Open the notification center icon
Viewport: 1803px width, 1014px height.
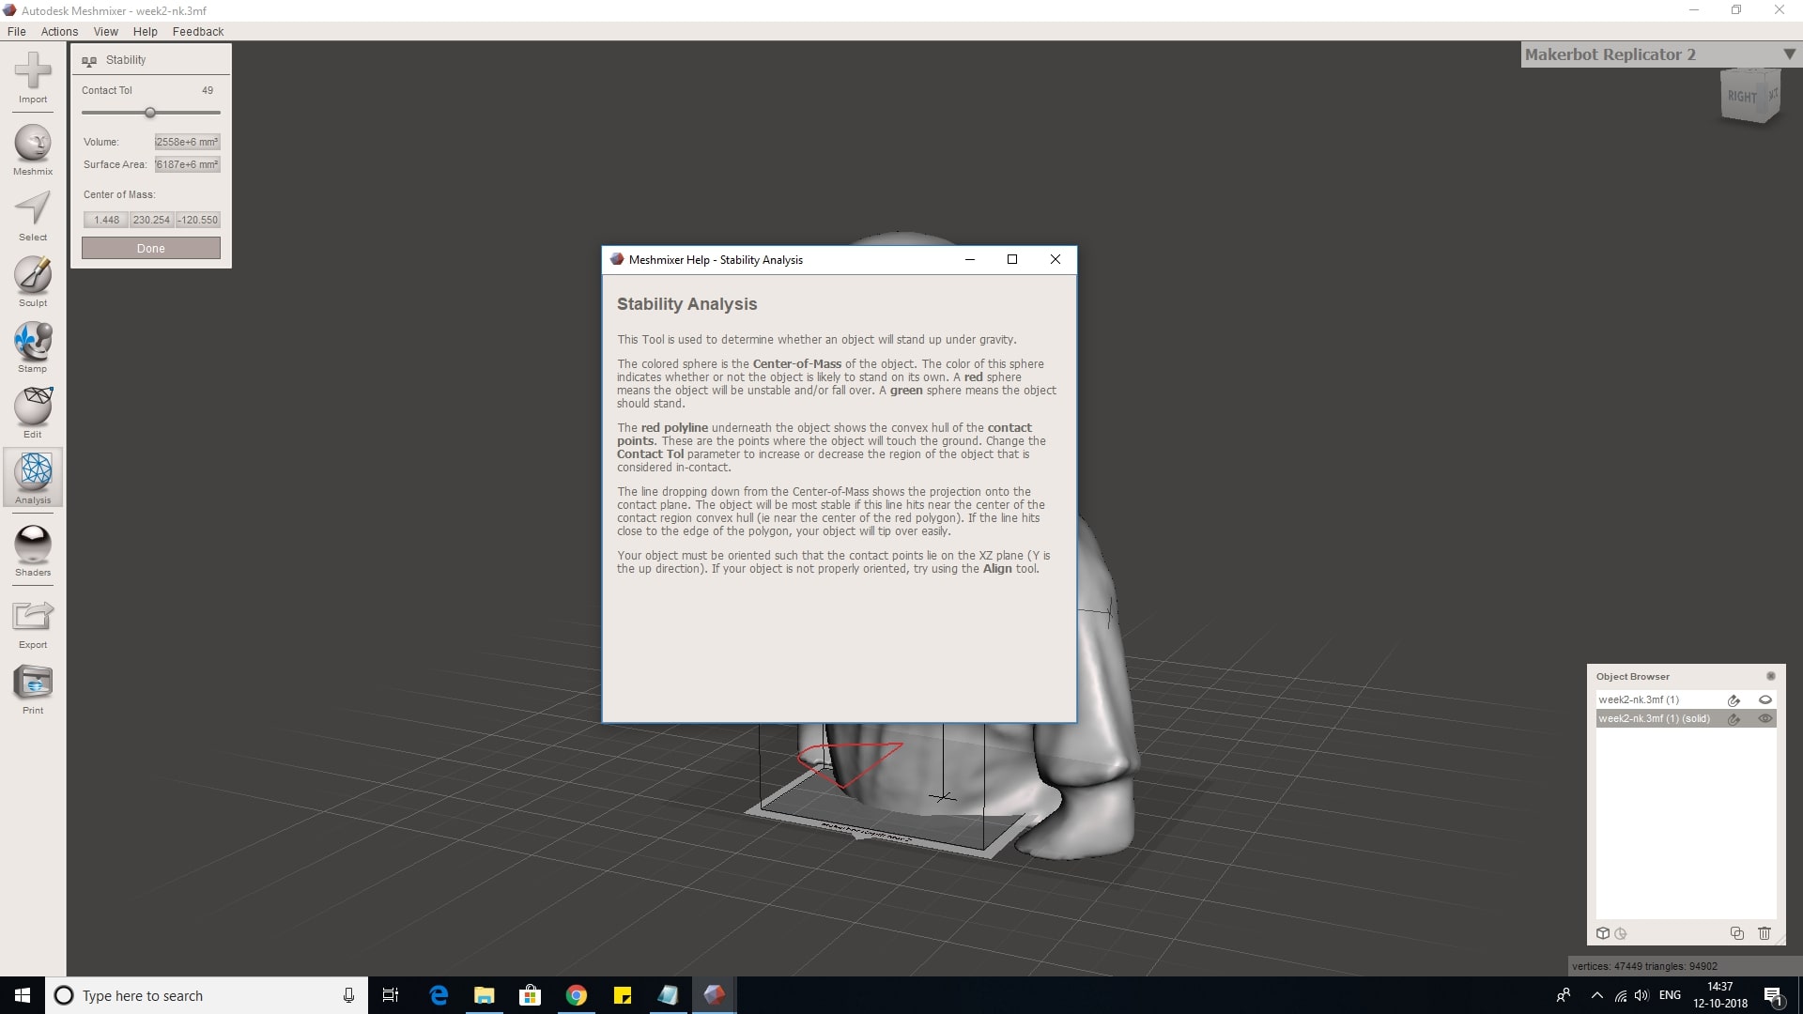[x=1773, y=996]
